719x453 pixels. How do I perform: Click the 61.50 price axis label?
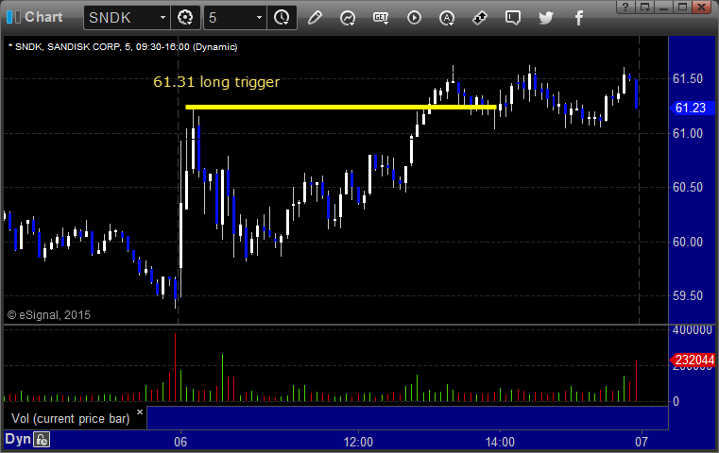688,78
